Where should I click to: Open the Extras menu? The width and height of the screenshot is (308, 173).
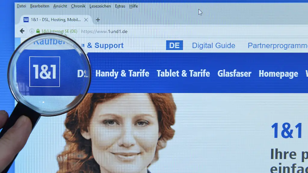pyautogui.click(x=120, y=6)
